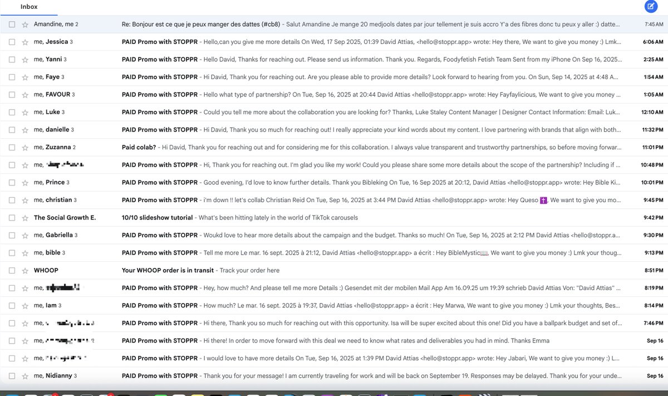The height and width of the screenshot is (396, 668).
Task: Star the FAVOUR PAID Promo thread
Action: 25,95
